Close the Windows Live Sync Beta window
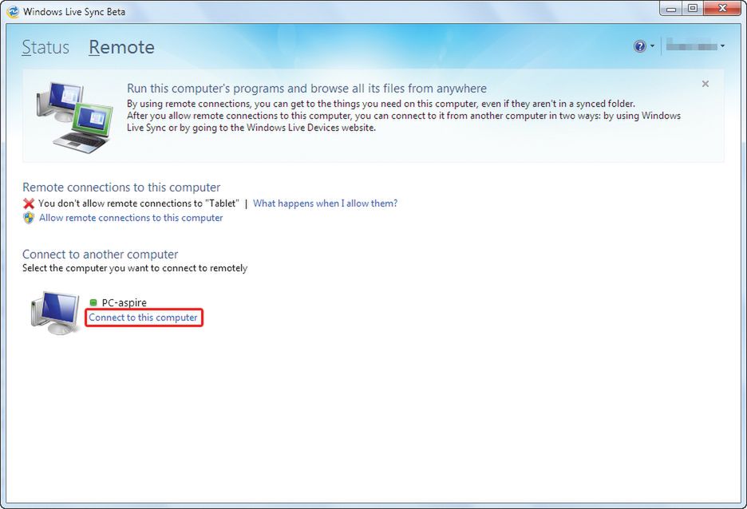The height and width of the screenshot is (509, 747). (x=722, y=9)
